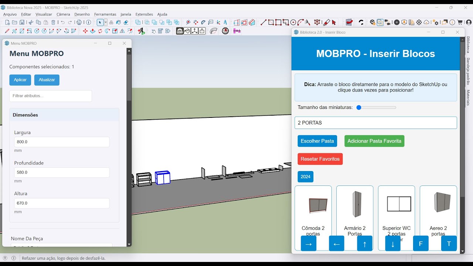Click the Resetar Favoritos button
The height and width of the screenshot is (266, 473).
pos(320,159)
